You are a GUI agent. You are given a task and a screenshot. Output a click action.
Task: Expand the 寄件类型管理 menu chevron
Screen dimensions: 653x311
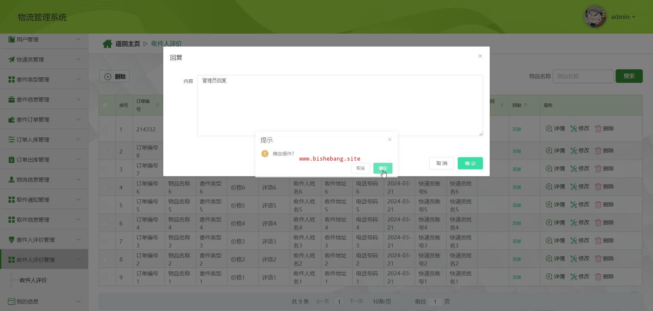[79, 79]
